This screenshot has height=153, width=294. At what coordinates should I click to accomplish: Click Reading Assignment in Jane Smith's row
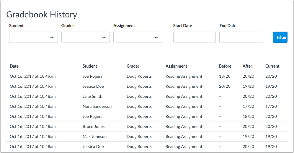point(184,96)
